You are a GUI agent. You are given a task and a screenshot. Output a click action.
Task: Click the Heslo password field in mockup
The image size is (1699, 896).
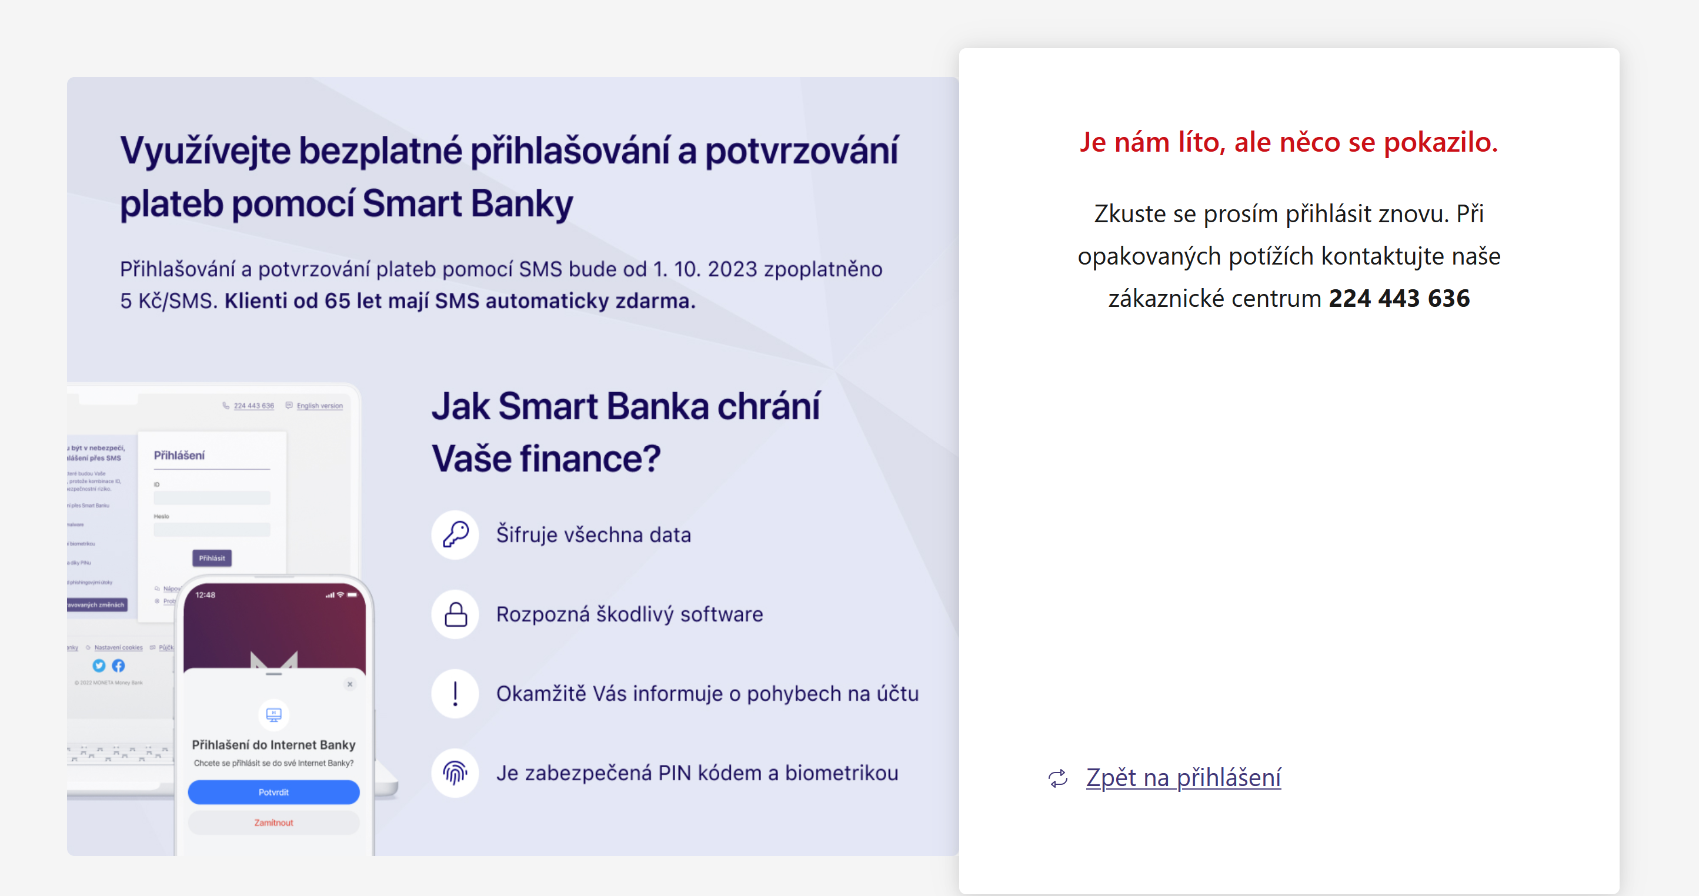click(x=212, y=529)
